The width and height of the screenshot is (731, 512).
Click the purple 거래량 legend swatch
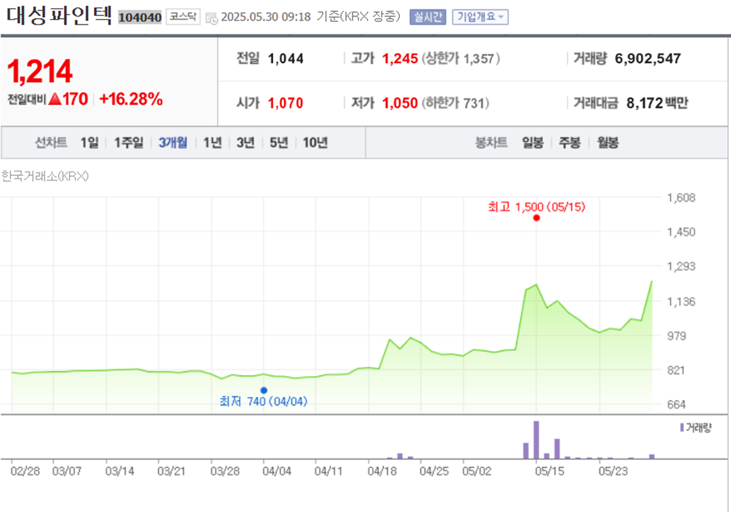pos(681,427)
